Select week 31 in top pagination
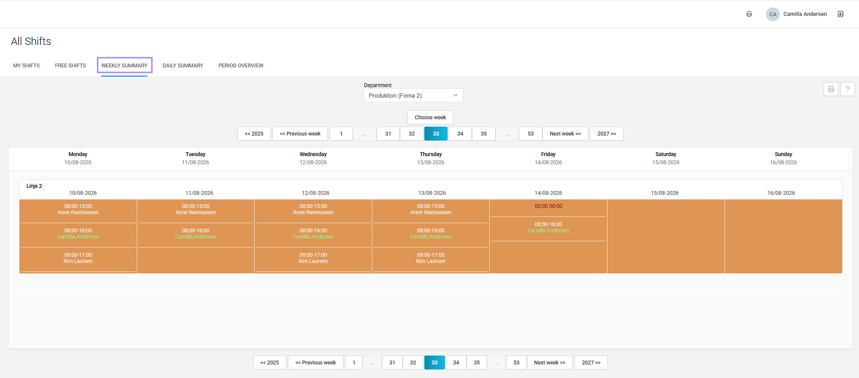The image size is (859, 378). click(x=388, y=134)
